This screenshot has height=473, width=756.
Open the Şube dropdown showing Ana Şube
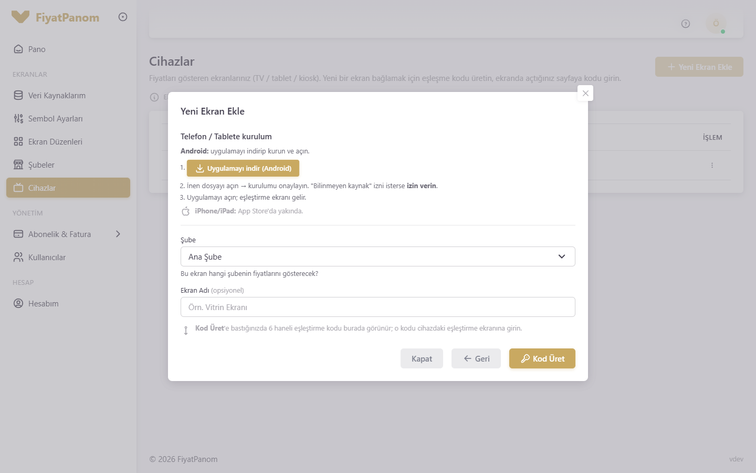point(378,256)
